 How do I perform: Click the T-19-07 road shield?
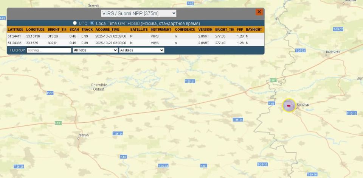point(338,29)
